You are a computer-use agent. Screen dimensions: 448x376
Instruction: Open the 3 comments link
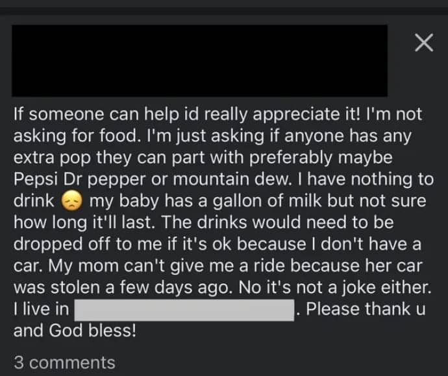pyautogui.click(x=64, y=362)
